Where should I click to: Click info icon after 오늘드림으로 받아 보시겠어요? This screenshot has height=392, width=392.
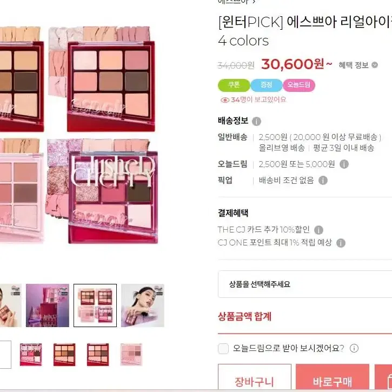click(354, 348)
